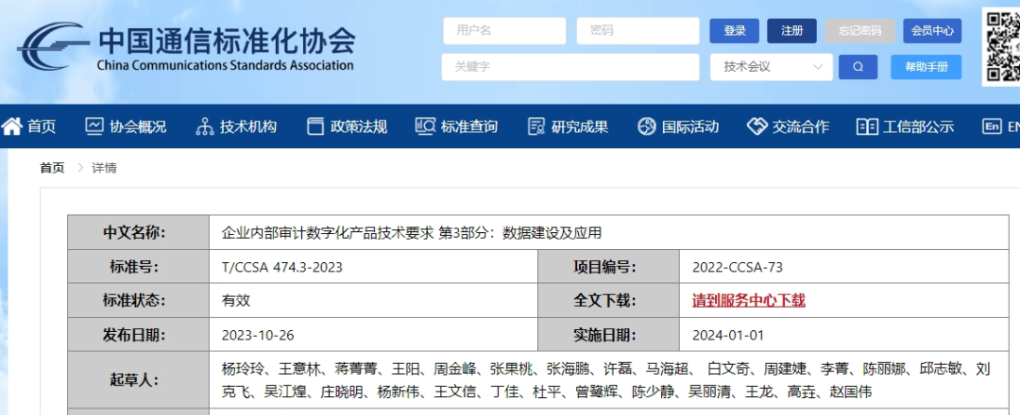The height and width of the screenshot is (415, 1020).
Task: Click the globe icon beside 国际活动
Action: [x=647, y=126]
